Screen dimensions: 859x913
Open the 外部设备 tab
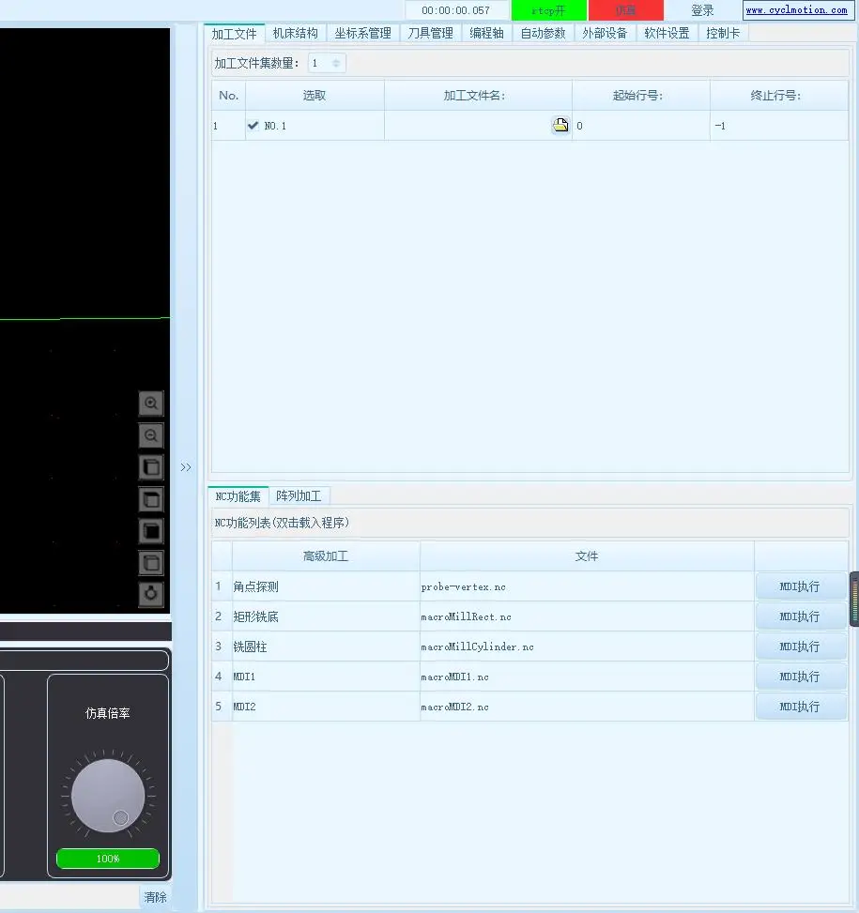point(606,33)
